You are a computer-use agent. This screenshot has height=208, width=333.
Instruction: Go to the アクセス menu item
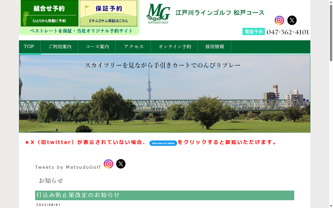[x=134, y=47]
